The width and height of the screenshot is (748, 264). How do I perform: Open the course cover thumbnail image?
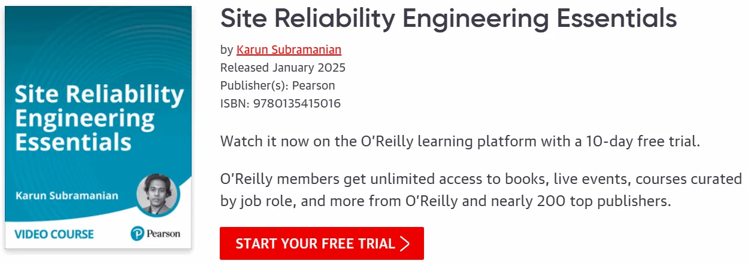click(x=98, y=127)
